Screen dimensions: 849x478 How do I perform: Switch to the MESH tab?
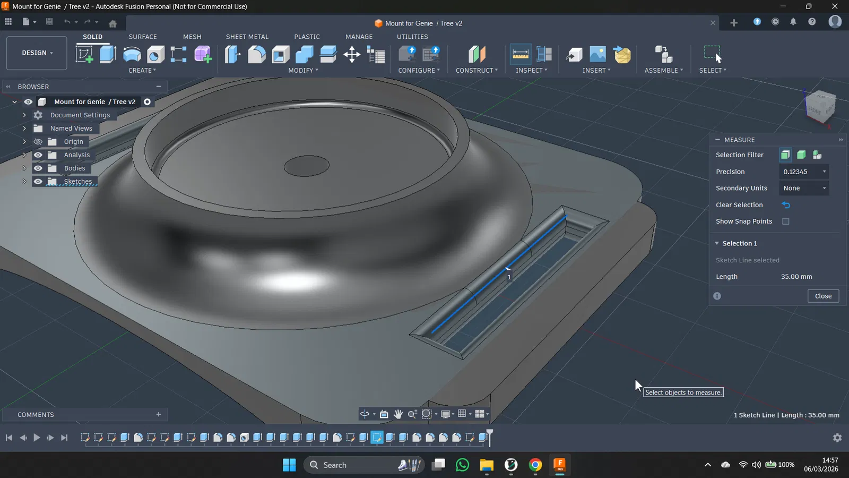tap(192, 37)
